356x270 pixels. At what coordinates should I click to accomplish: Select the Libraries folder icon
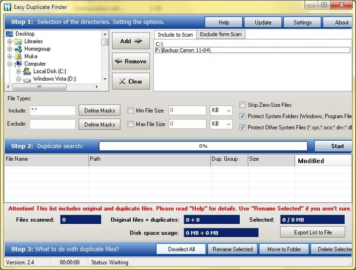[x=18, y=42]
